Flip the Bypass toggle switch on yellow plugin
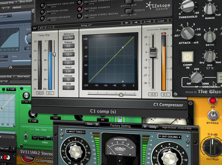Screen dimensions: 222x165 click(213, 115)
